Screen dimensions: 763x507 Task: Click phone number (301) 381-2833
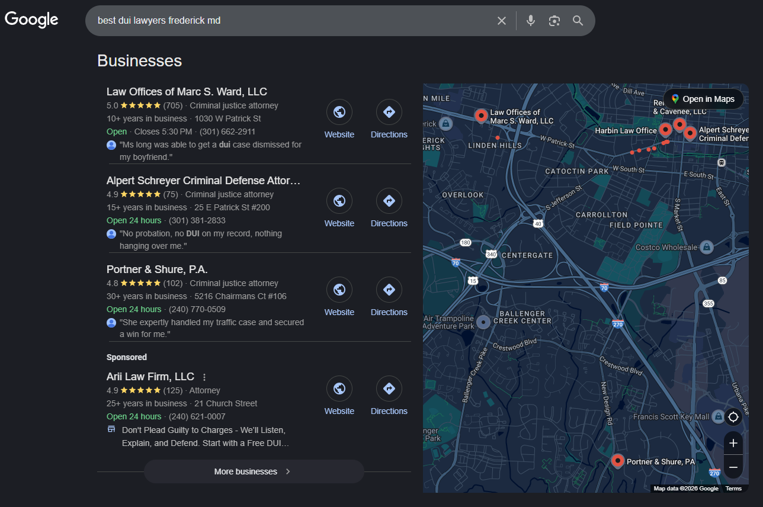point(197,220)
